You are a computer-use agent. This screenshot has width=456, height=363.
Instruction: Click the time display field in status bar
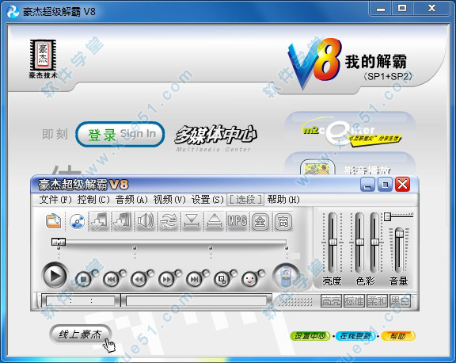(x=81, y=300)
